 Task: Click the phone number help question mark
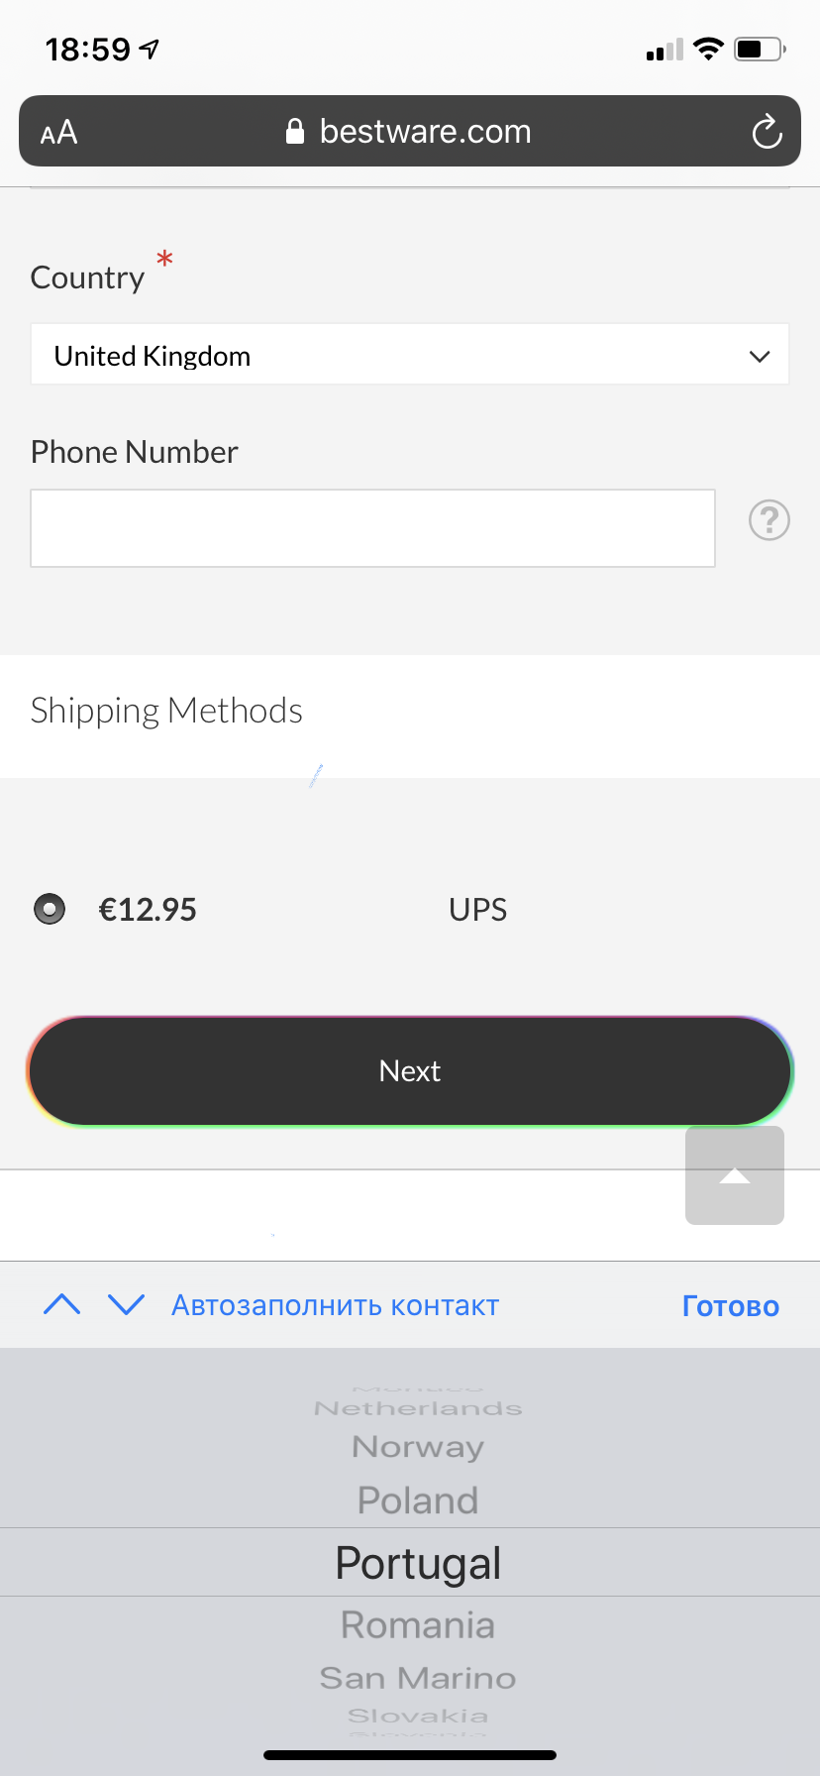(x=769, y=519)
